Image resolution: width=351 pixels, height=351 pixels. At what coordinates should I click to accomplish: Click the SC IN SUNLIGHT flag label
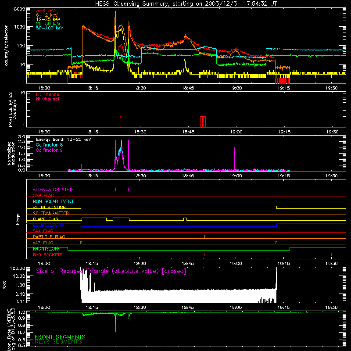[50, 207]
